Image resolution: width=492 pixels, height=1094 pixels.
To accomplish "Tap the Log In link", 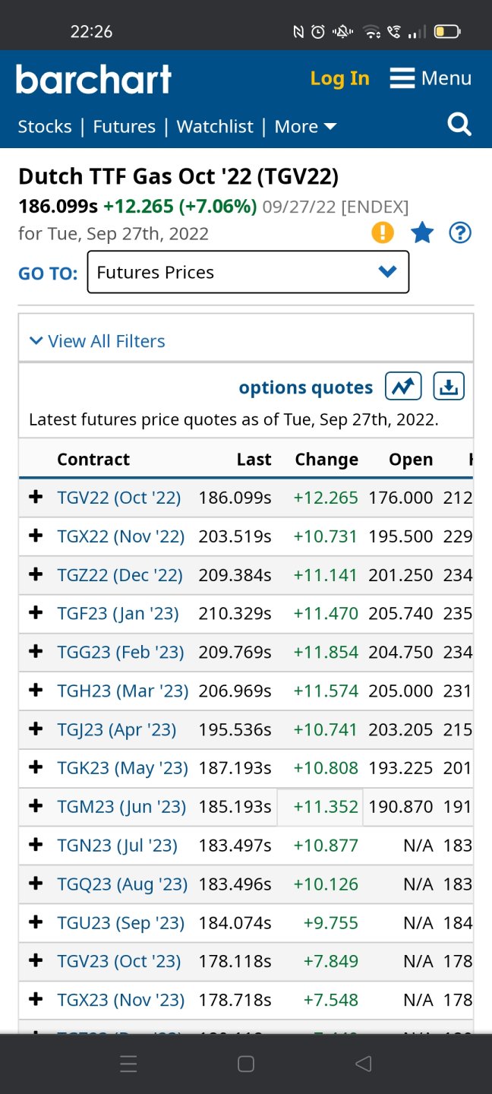I will tap(339, 78).
